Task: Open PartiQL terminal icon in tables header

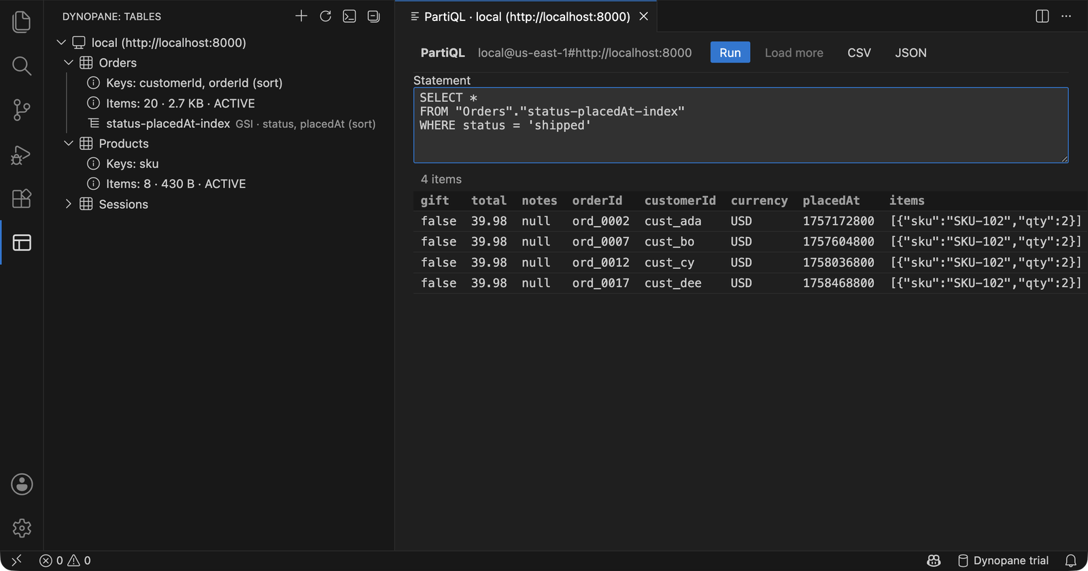Action: pyautogui.click(x=350, y=16)
